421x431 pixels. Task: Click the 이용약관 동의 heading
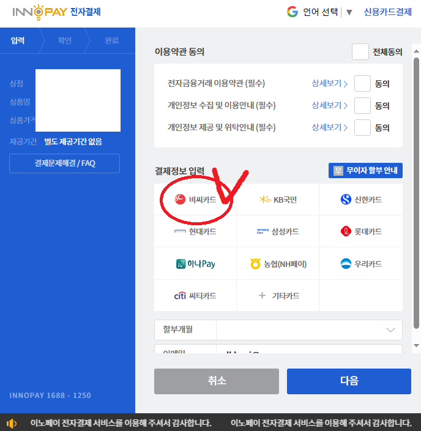tap(179, 51)
